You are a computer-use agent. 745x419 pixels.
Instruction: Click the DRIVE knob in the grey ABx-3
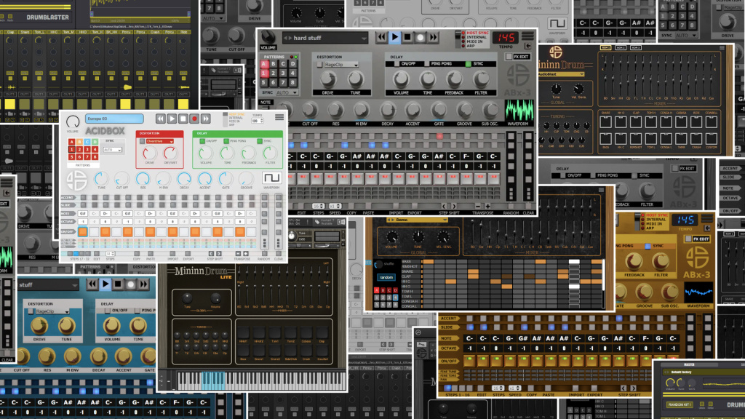click(328, 79)
